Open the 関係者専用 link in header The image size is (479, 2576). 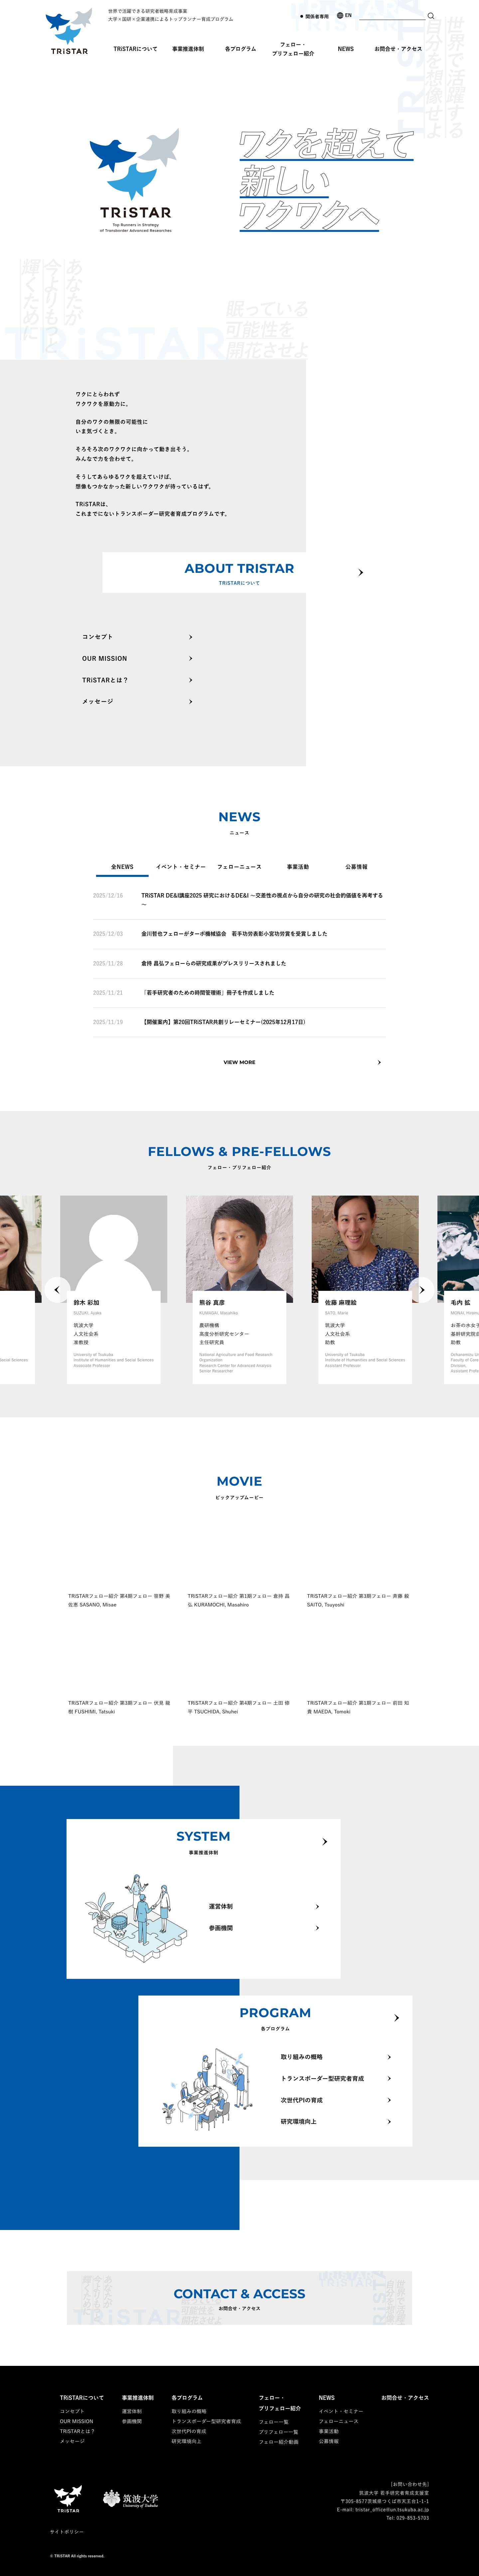(314, 16)
